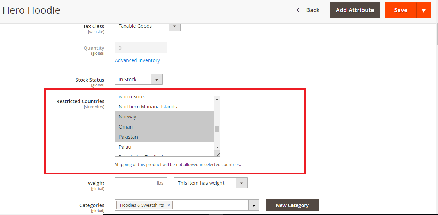Viewport: 438px width, 215px height.
Task: Click the Add Attribute button
Action: pyautogui.click(x=355, y=10)
